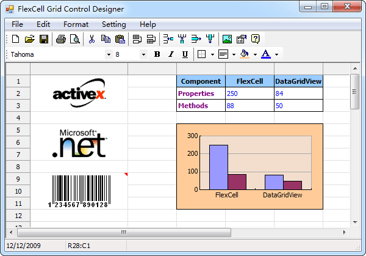Open the alignment dropdown arrow
366x256 pixels.
coord(234,54)
